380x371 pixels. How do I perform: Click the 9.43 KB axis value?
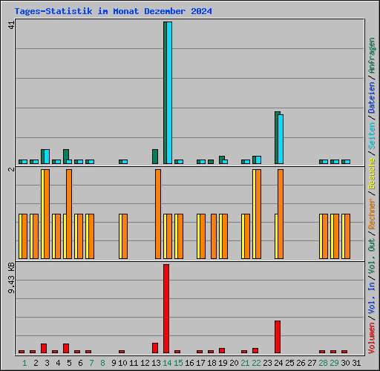coord(11,278)
